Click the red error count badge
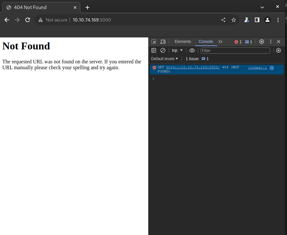 [238, 42]
